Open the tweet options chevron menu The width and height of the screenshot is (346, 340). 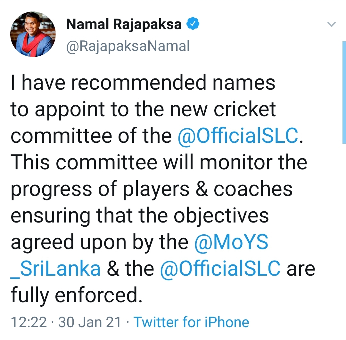(x=332, y=24)
